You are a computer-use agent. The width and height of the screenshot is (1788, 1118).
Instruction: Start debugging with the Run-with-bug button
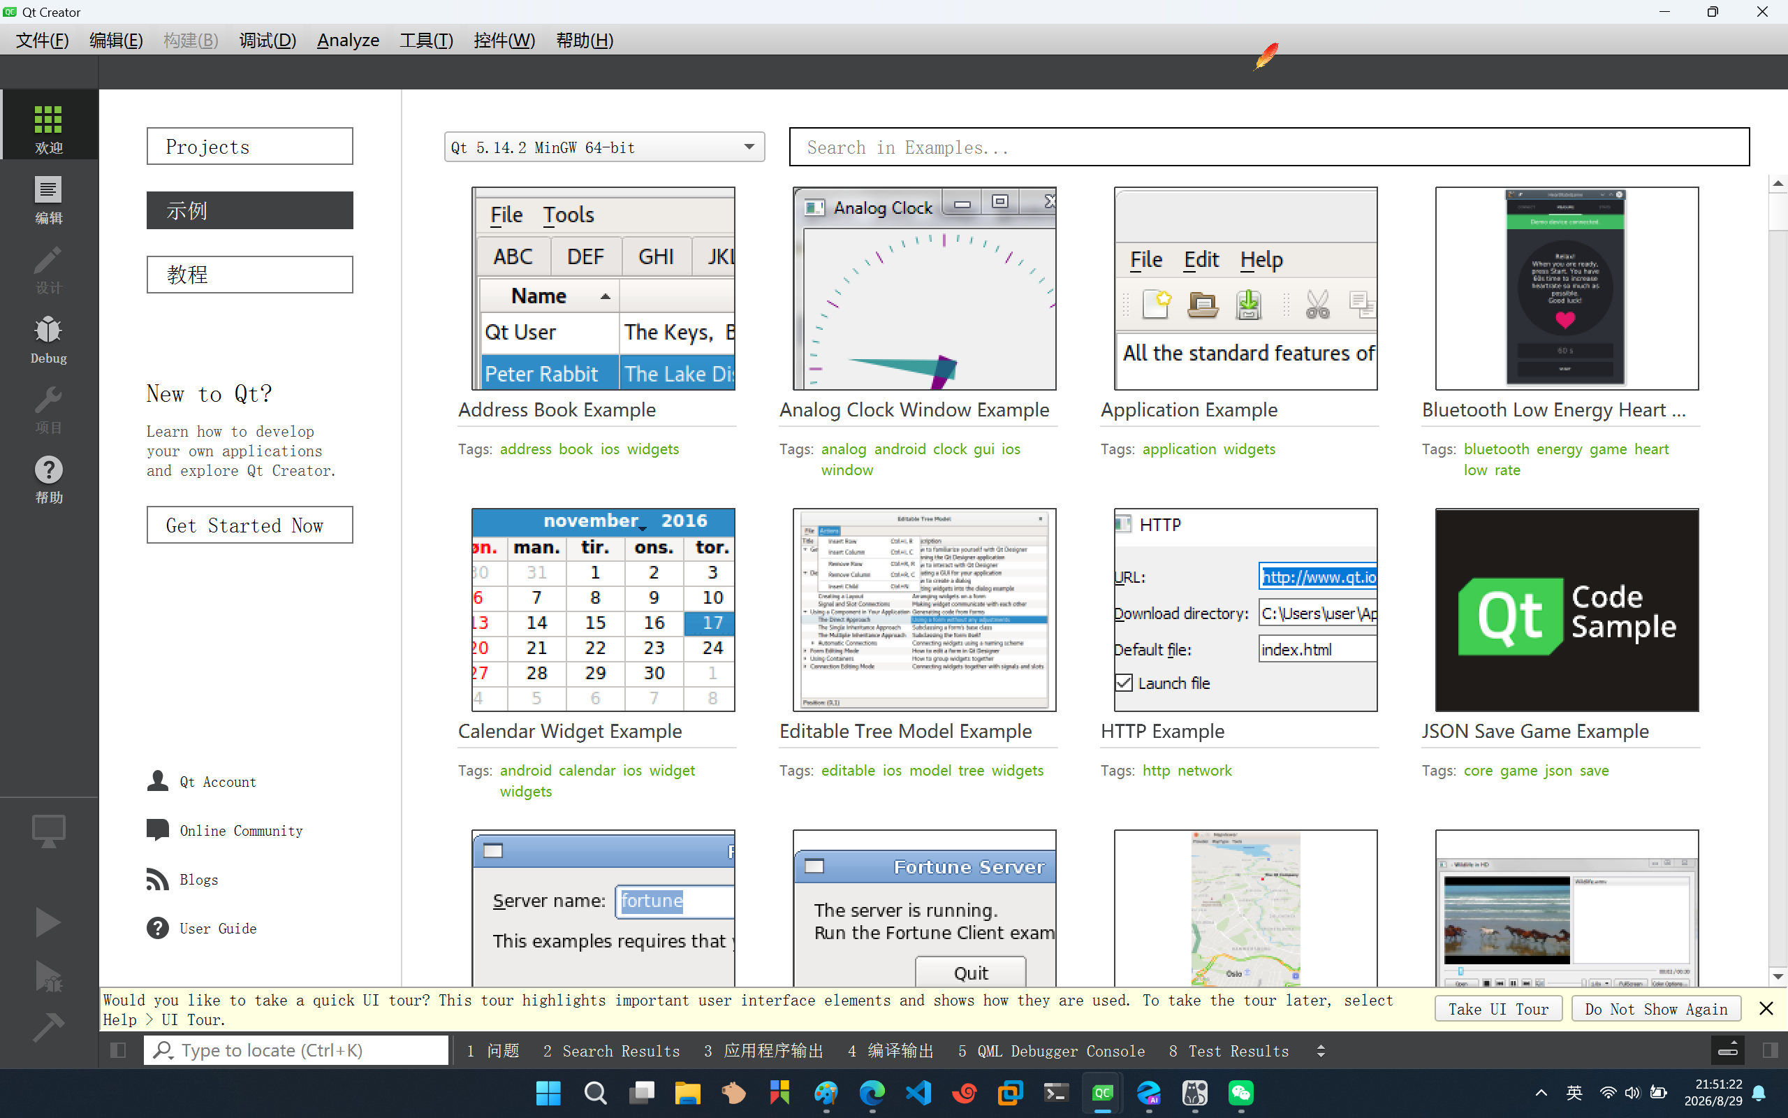pos(49,976)
